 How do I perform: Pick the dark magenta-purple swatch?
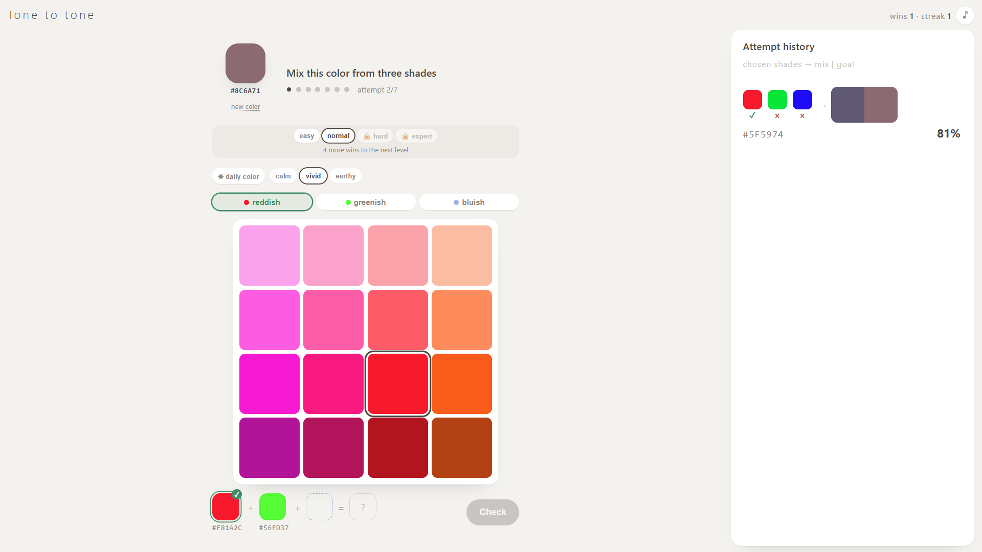tap(270, 448)
